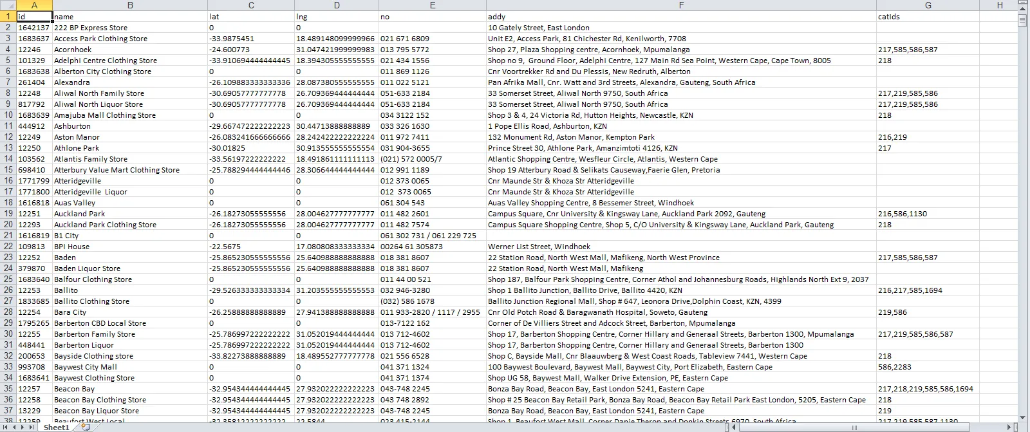The height and width of the screenshot is (432, 1030).
Task: Click the vertical split box above the scrollbar
Action: coord(1022,3)
